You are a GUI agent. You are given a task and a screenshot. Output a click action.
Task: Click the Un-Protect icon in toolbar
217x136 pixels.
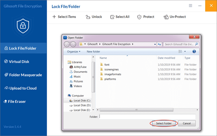[x=166, y=17]
